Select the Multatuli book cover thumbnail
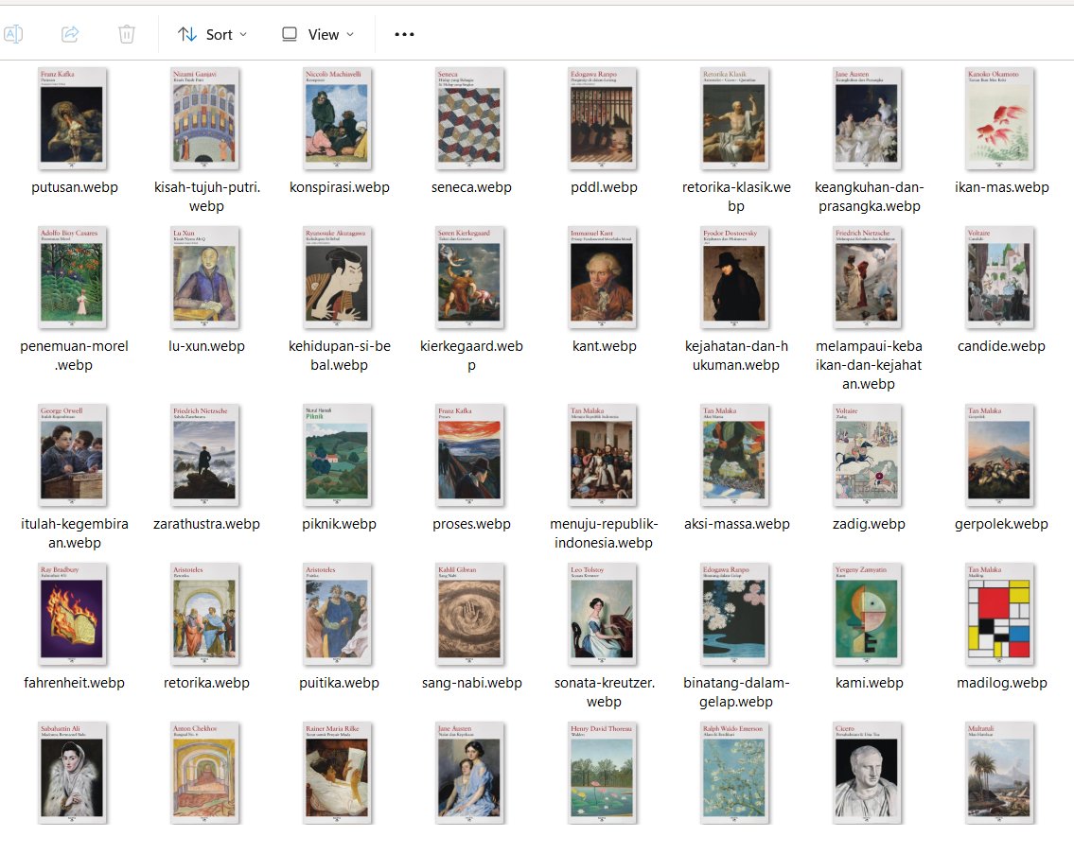Image resolution: width=1074 pixels, height=854 pixels. point(1001,774)
